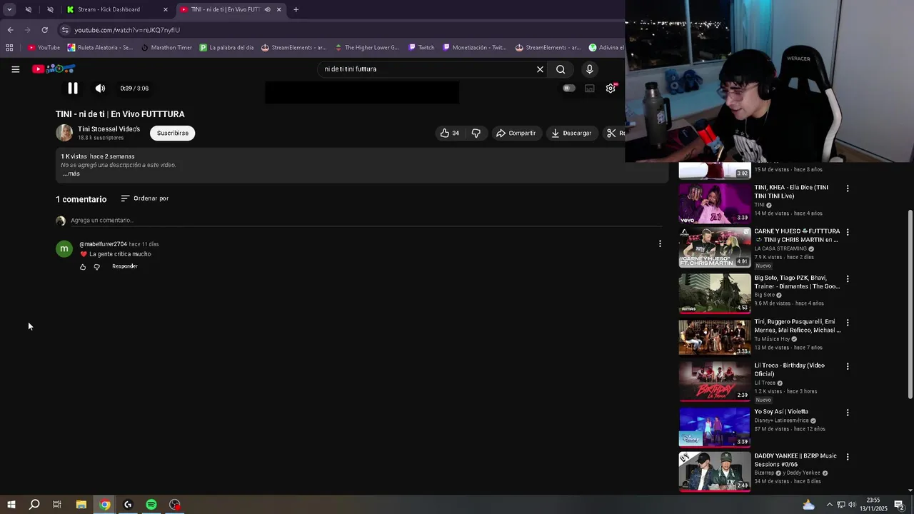This screenshot has height=514, width=914.
Task: Click the Descargar download button
Action: [572, 133]
